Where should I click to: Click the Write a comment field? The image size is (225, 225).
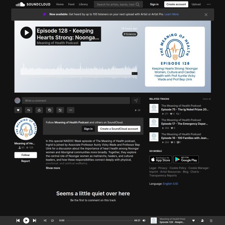(x=76, y=100)
